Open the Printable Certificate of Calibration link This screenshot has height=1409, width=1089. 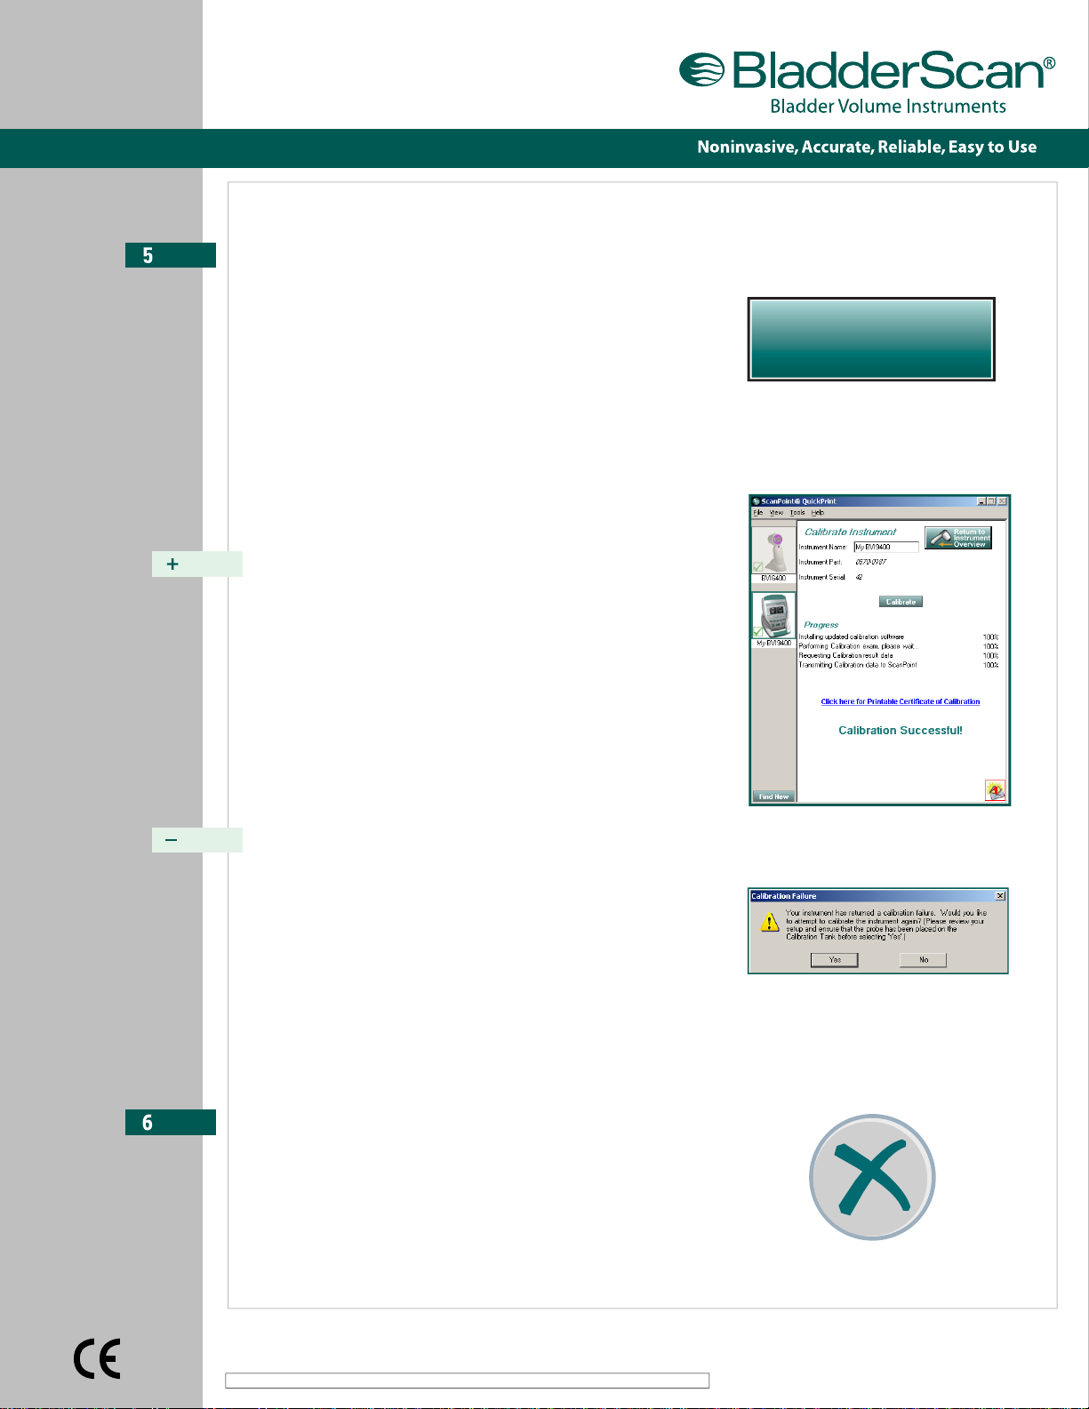tap(901, 701)
